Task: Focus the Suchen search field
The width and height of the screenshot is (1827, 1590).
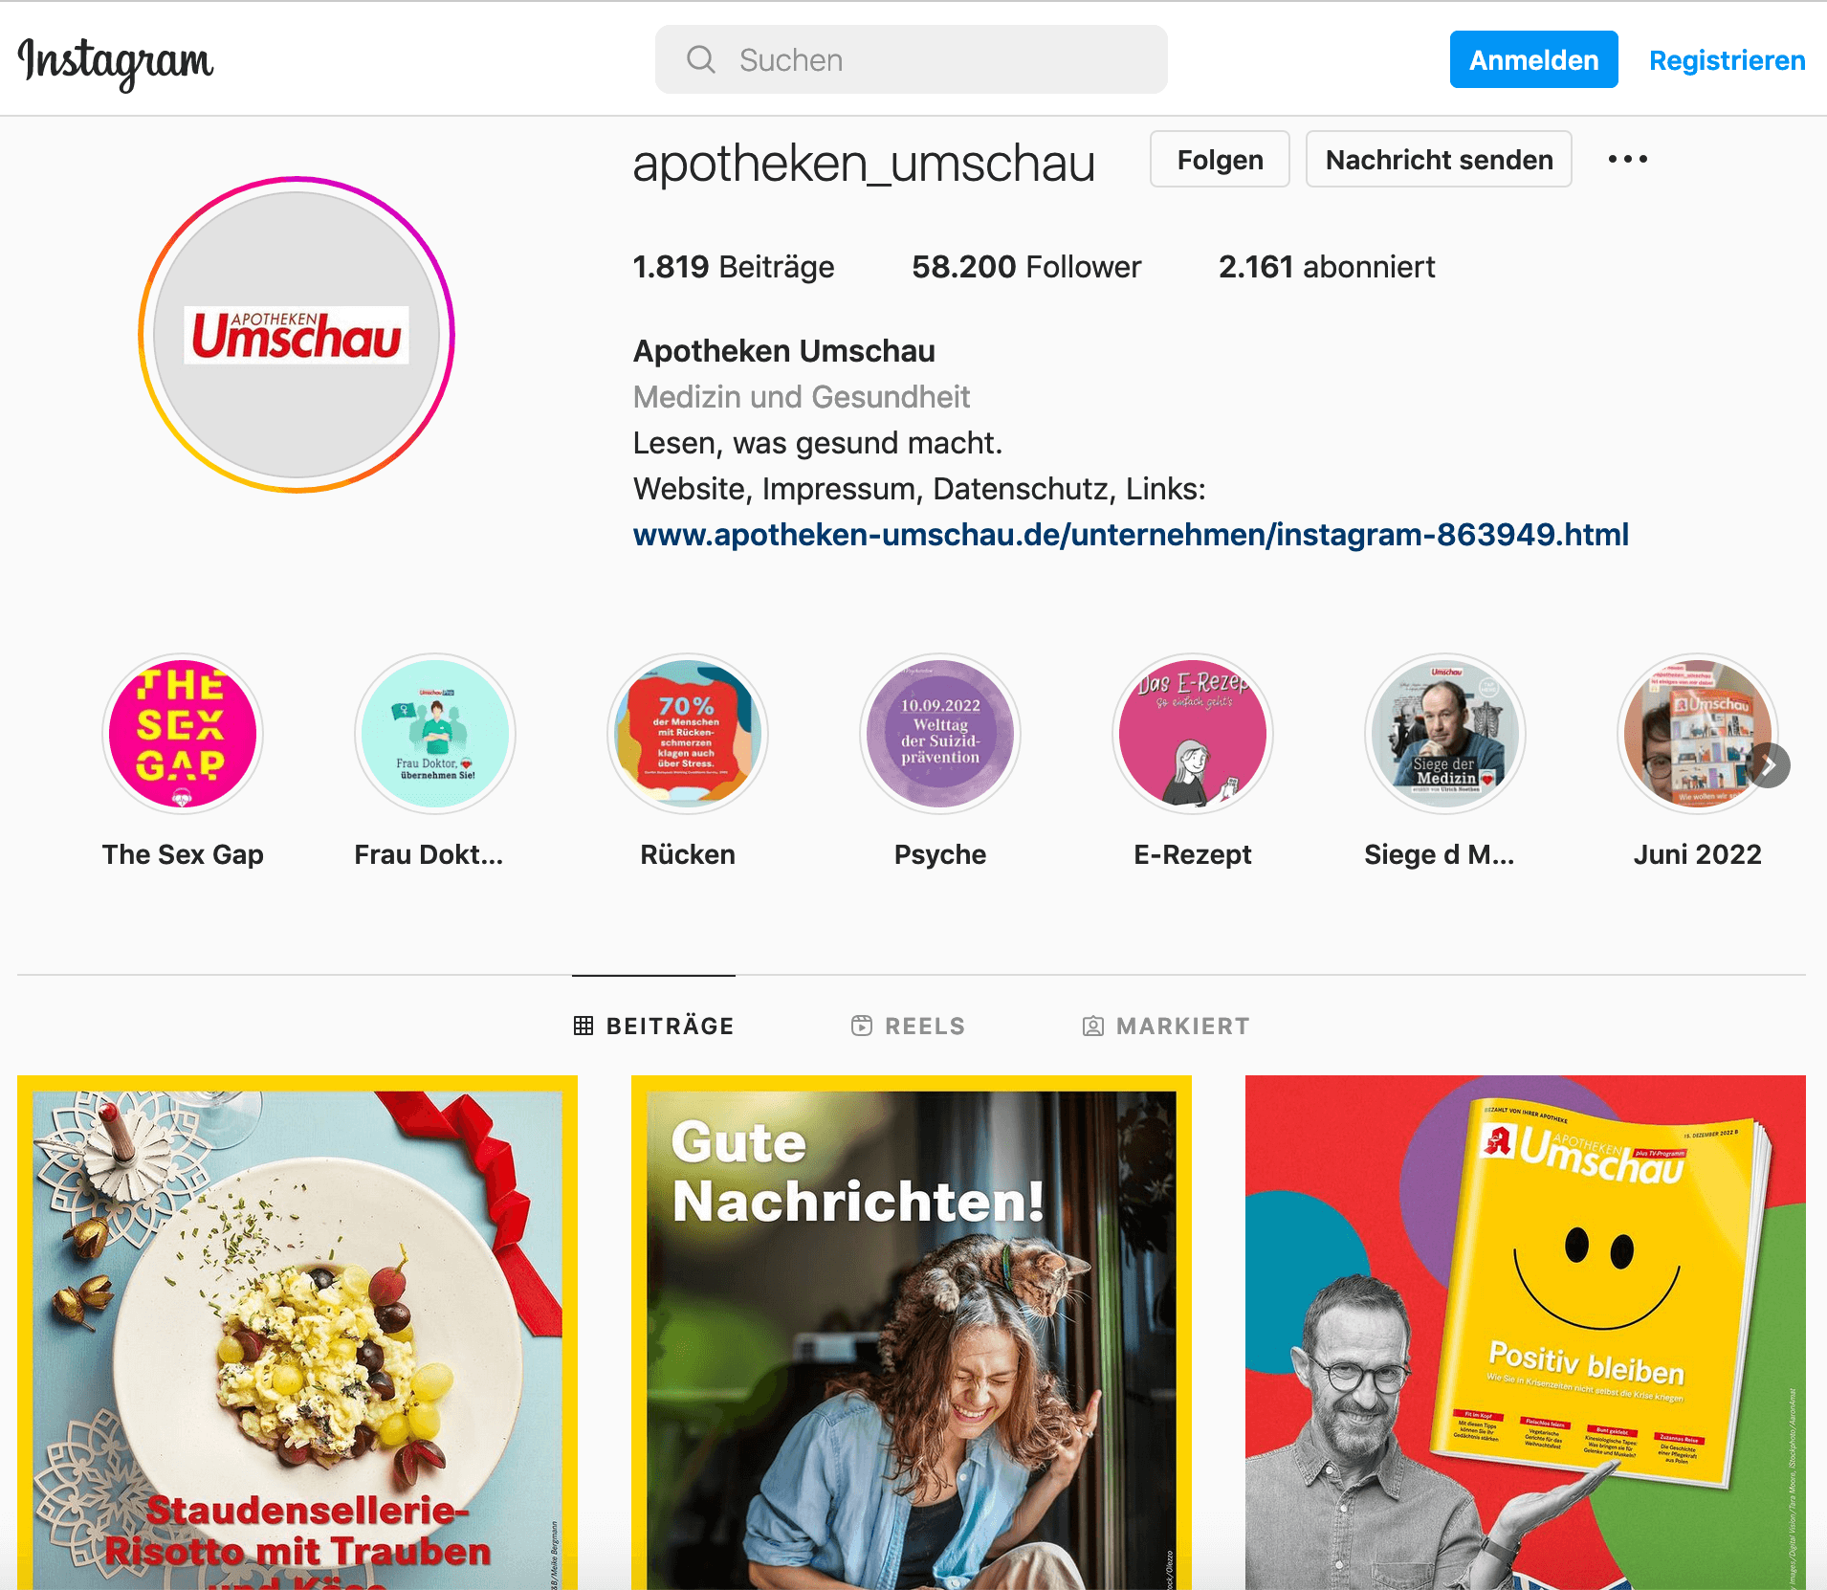Action: click(911, 59)
